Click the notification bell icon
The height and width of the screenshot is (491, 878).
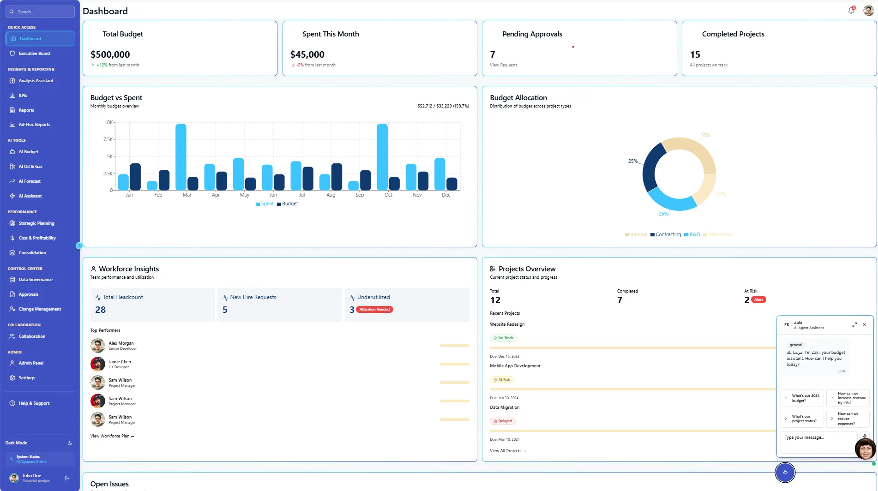pyautogui.click(x=851, y=11)
